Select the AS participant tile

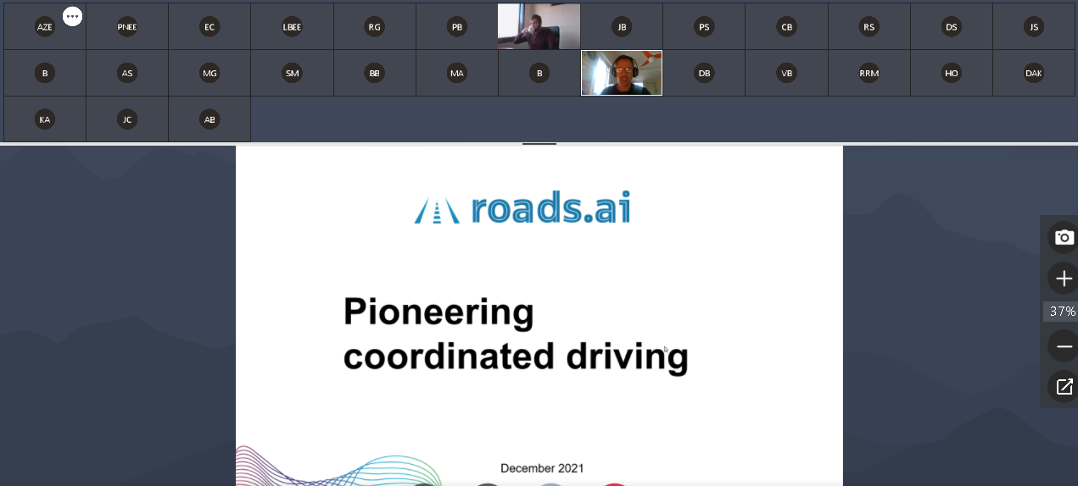click(x=127, y=73)
